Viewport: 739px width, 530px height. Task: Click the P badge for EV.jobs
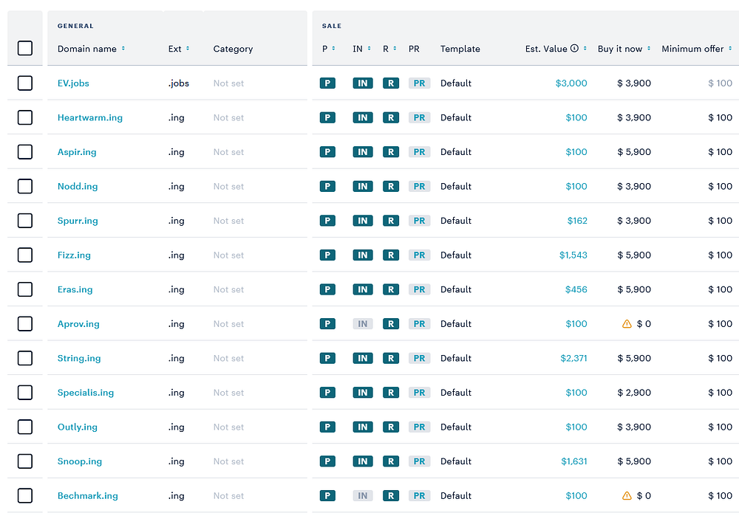click(x=327, y=83)
